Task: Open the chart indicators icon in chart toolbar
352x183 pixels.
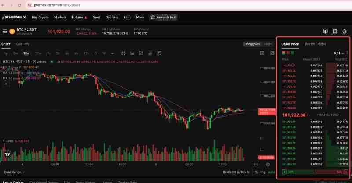Action: click(132, 53)
